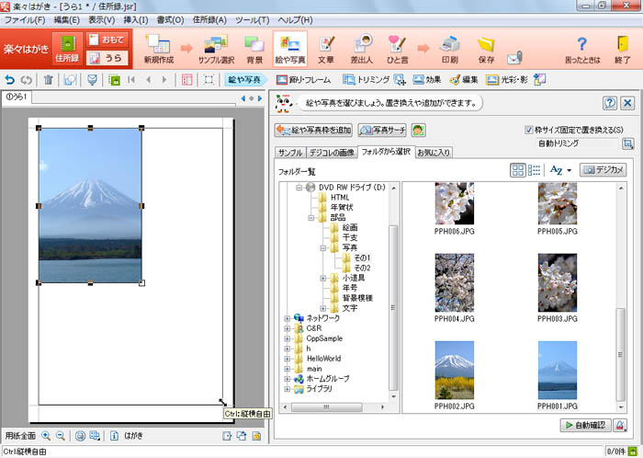Screen dimensions: 643x458
Task: Open the AZ sort order dropdown
Action: click(x=559, y=170)
